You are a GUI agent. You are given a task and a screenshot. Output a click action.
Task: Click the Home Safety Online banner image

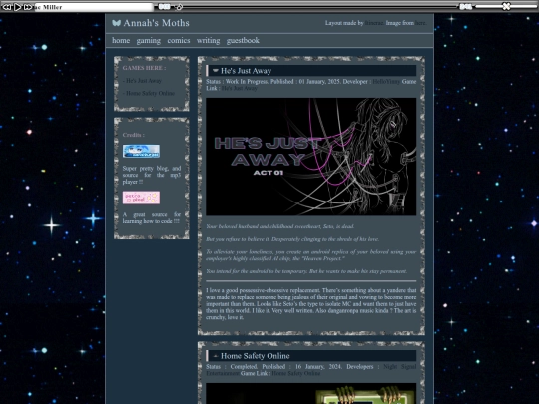(x=310, y=393)
